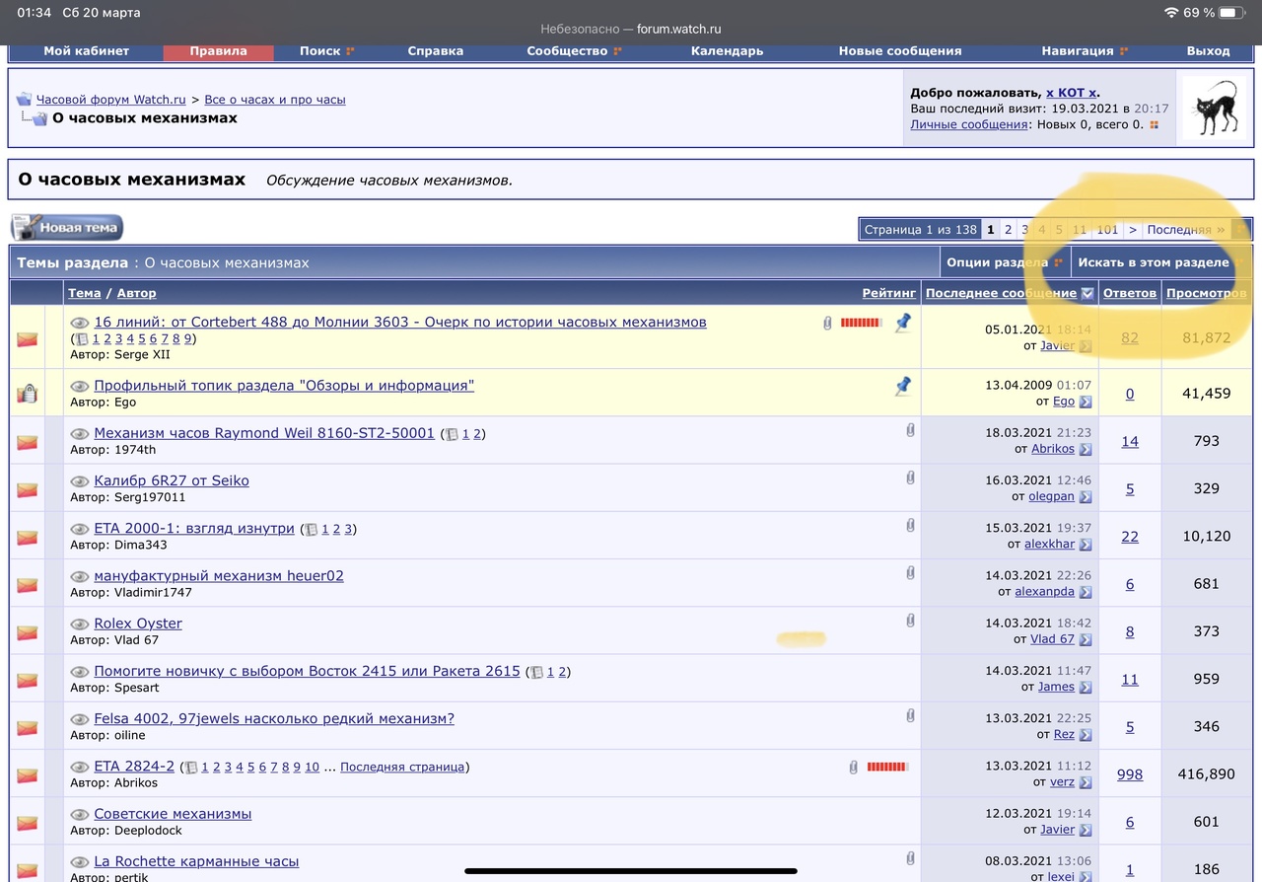Click the locked folder icon of Профильный топик
This screenshot has width=1262, height=882.
click(27, 394)
